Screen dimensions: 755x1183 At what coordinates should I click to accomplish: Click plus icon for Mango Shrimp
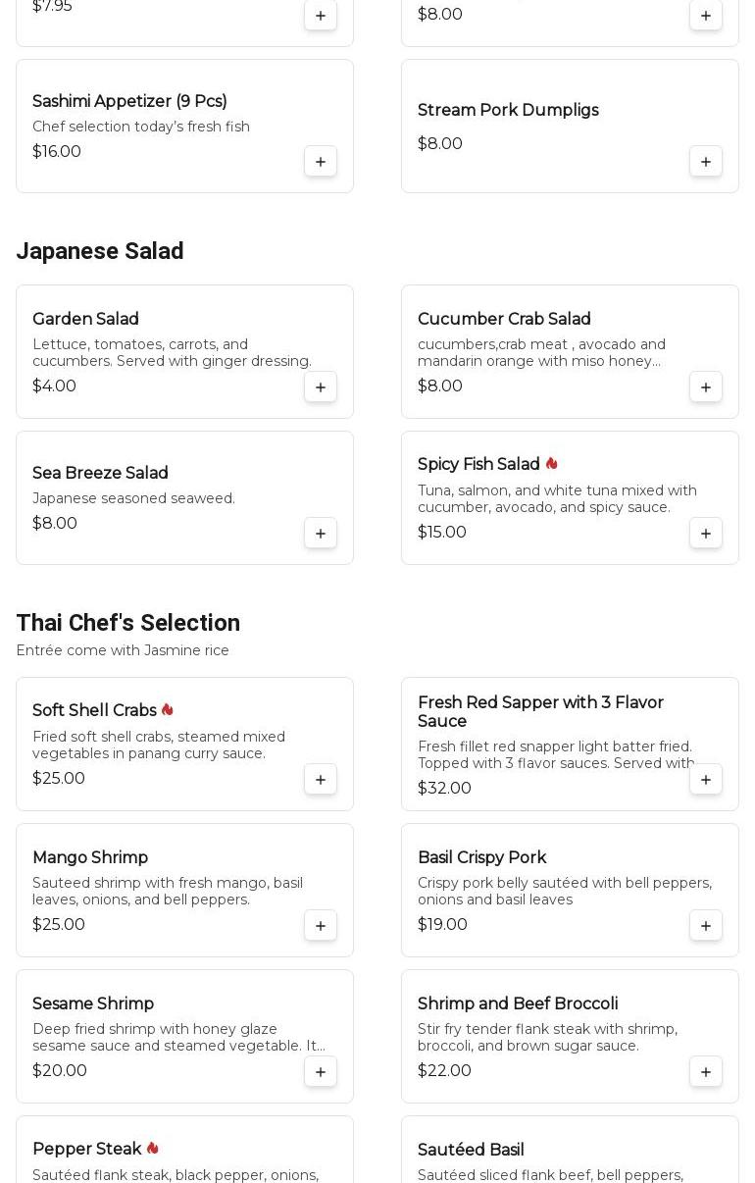[321, 925]
